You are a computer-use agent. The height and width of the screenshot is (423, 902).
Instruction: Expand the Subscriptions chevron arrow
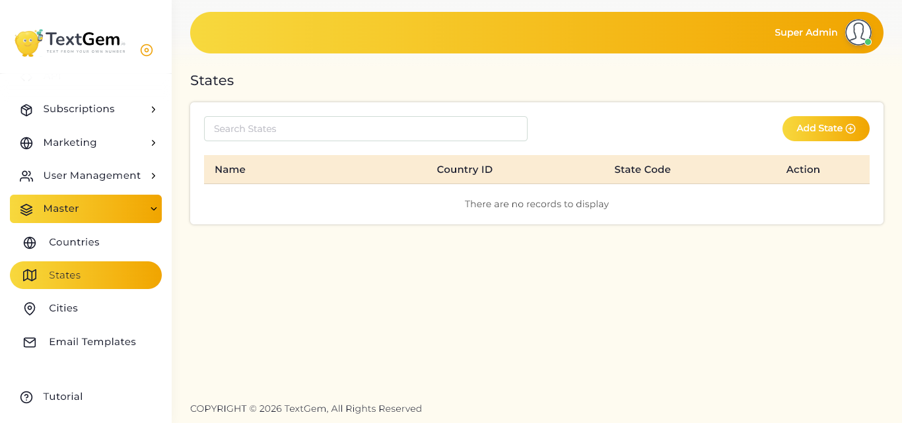pyautogui.click(x=153, y=110)
